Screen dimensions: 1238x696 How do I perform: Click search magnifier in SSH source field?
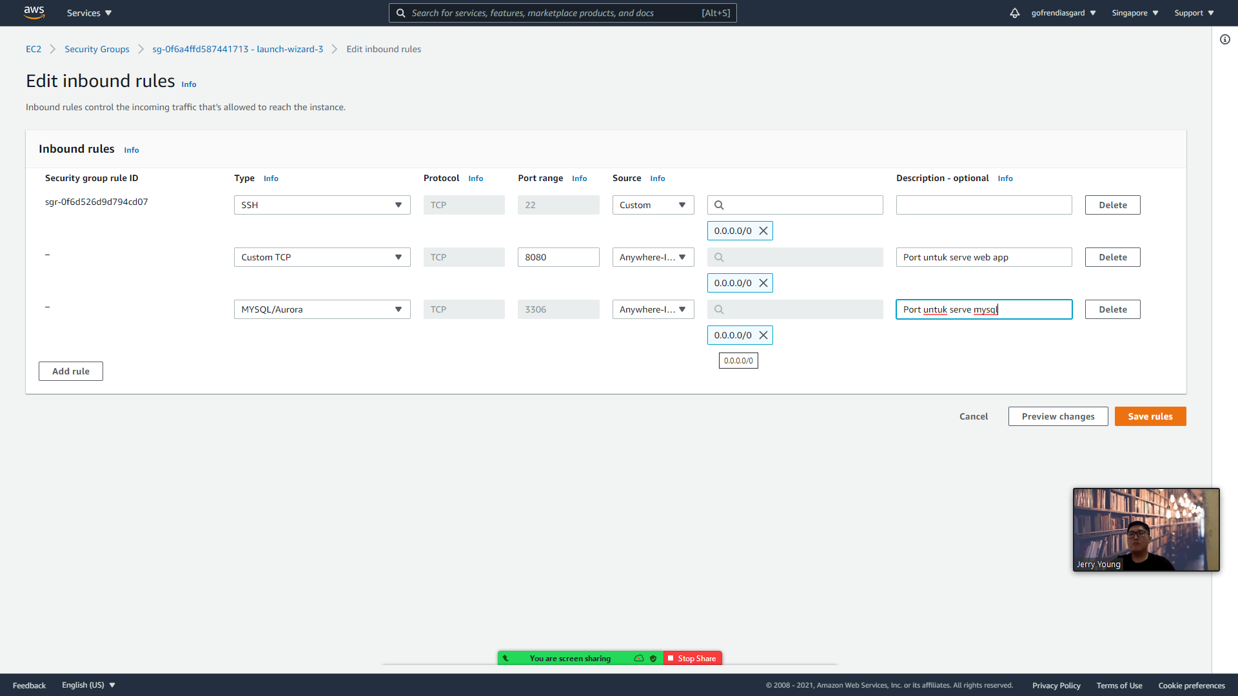point(719,205)
